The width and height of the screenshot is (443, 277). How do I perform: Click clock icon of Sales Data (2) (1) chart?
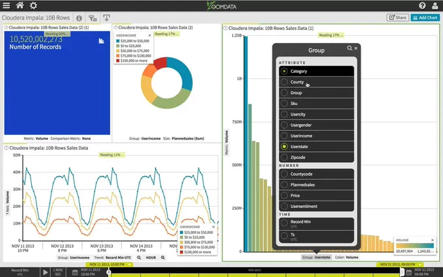coord(6,27)
